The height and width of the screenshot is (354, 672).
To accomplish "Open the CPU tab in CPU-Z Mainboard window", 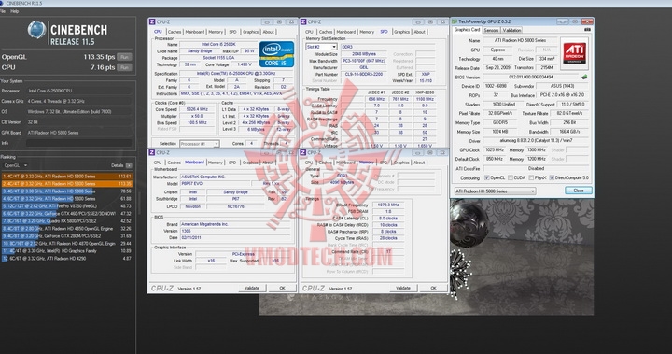I will (x=158, y=163).
